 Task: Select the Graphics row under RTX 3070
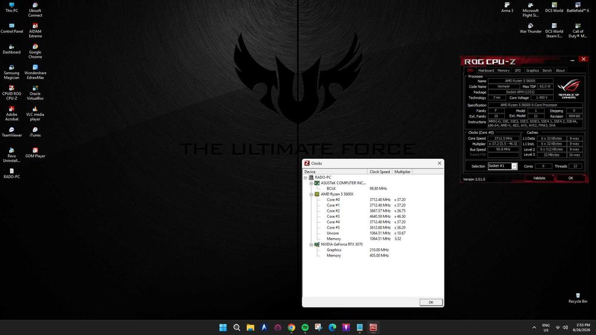click(x=373, y=250)
